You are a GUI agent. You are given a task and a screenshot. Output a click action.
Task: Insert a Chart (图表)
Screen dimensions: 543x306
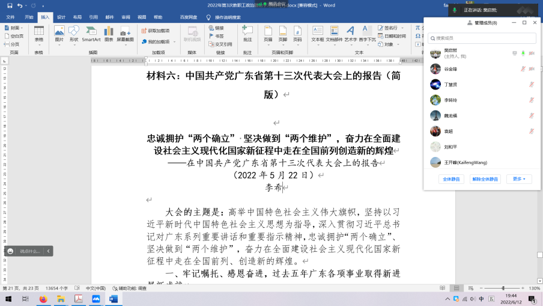(x=109, y=35)
